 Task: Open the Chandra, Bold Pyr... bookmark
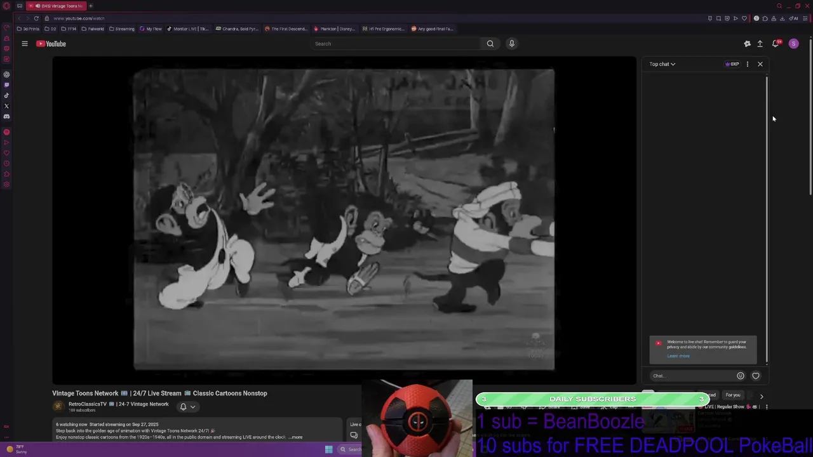point(236,29)
